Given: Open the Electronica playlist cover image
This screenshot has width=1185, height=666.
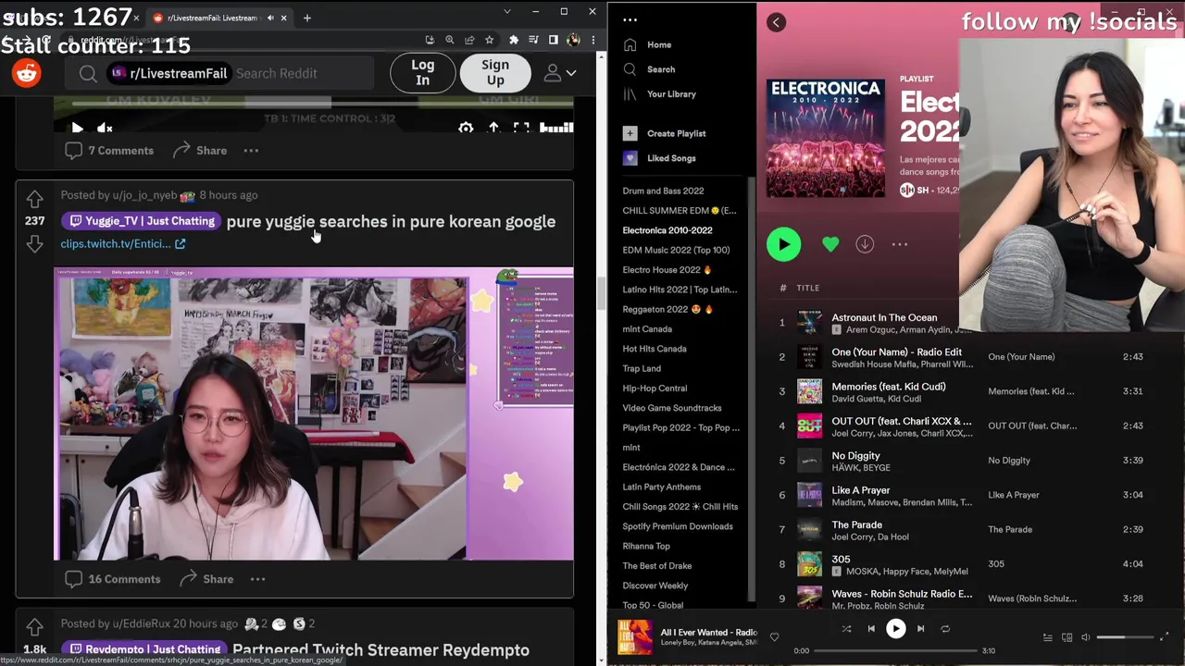Looking at the screenshot, I should [826, 139].
